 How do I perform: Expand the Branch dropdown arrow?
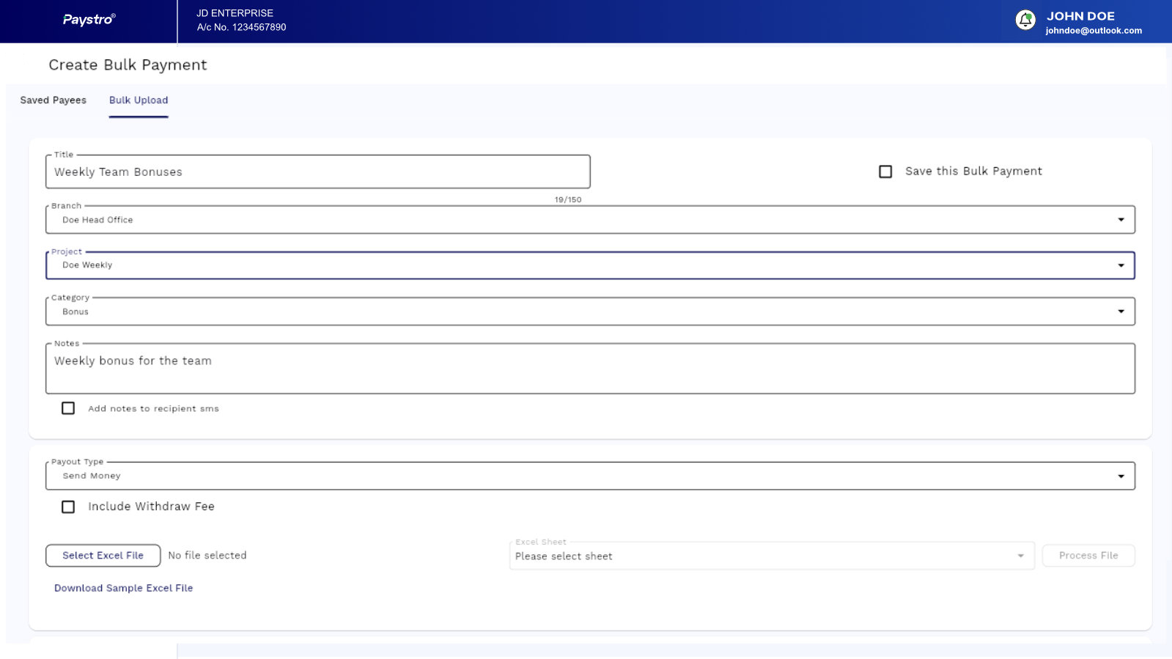point(1120,220)
